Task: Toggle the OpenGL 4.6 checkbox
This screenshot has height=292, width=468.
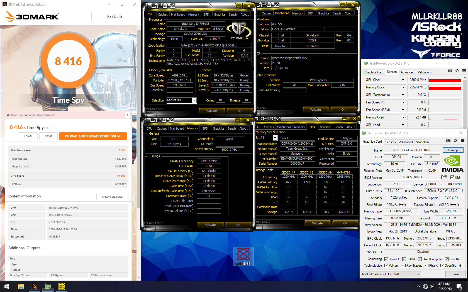Action: [442, 266]
